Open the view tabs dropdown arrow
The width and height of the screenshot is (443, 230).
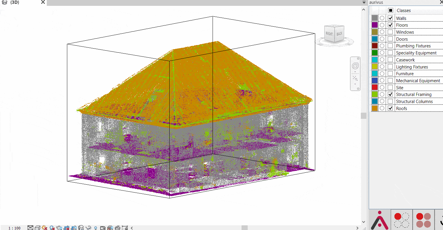(364, 2)
